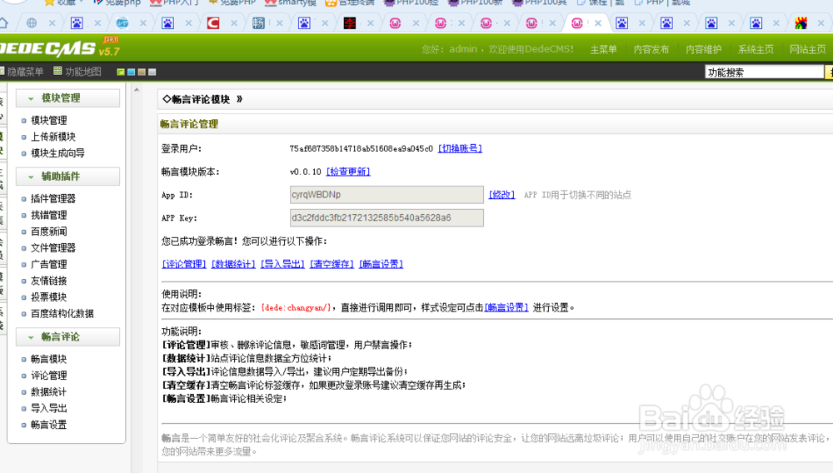Open 文件管理器 in the sidebar
Screen dimensions: 833x473
coord(53,248)
